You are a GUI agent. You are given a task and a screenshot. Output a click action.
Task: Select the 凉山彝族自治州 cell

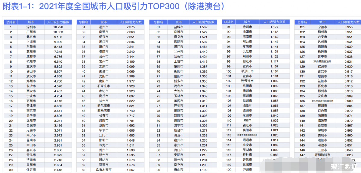tap(322, 61)
